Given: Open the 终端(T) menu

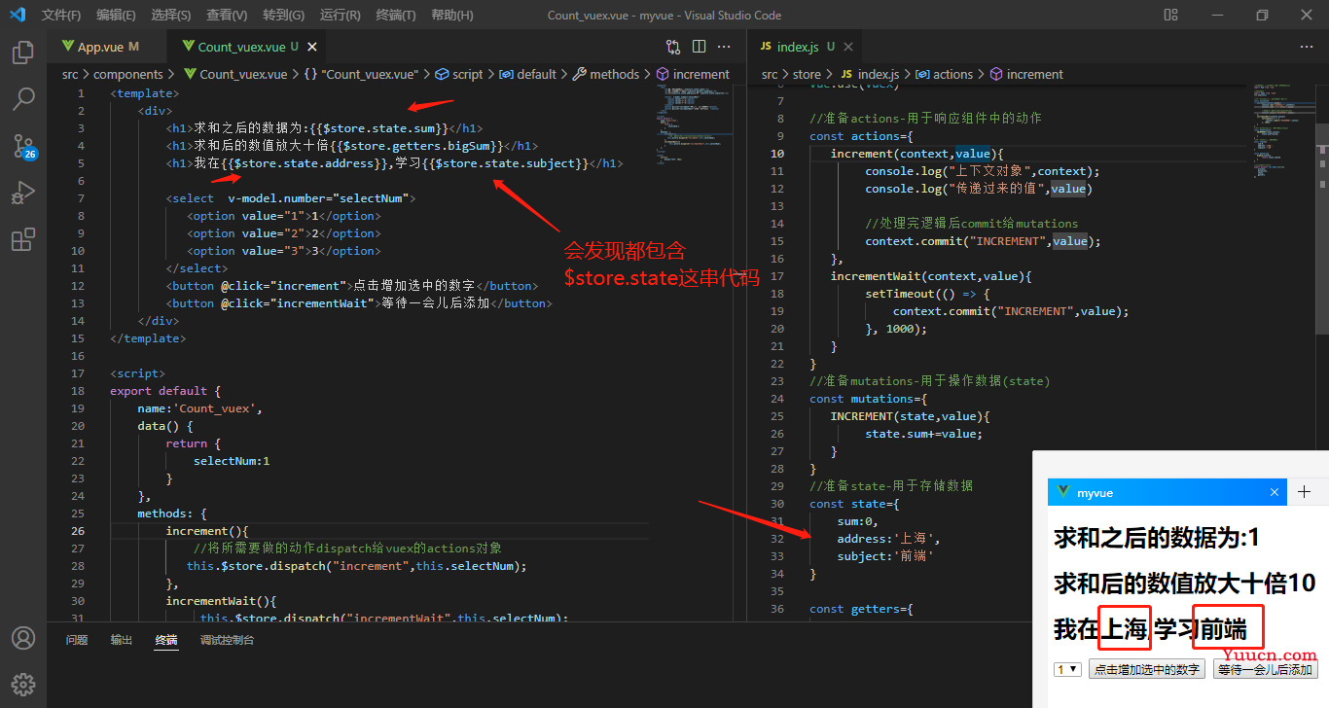Looking at the screenshot, I should (395, 15).
